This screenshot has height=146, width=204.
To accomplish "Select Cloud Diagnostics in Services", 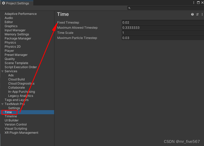I will point(21,84).
